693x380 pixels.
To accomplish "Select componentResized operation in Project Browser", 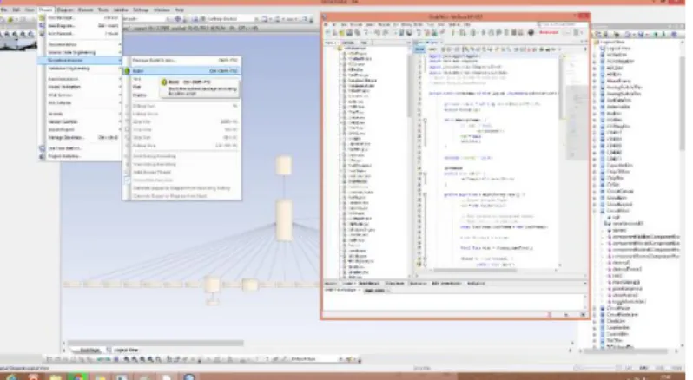I will pyautogui.click(x=646, y=249).
